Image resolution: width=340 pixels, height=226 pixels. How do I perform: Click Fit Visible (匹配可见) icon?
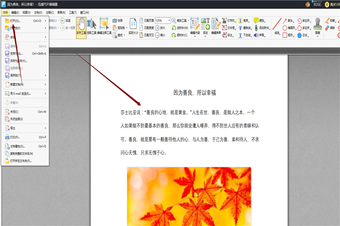[141, 35]
